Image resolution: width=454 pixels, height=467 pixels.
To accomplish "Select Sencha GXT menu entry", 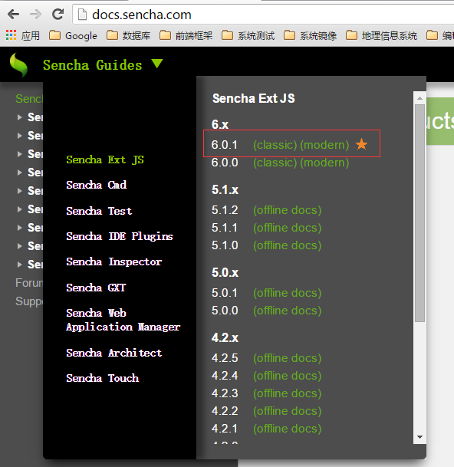I will coord(96,288).
